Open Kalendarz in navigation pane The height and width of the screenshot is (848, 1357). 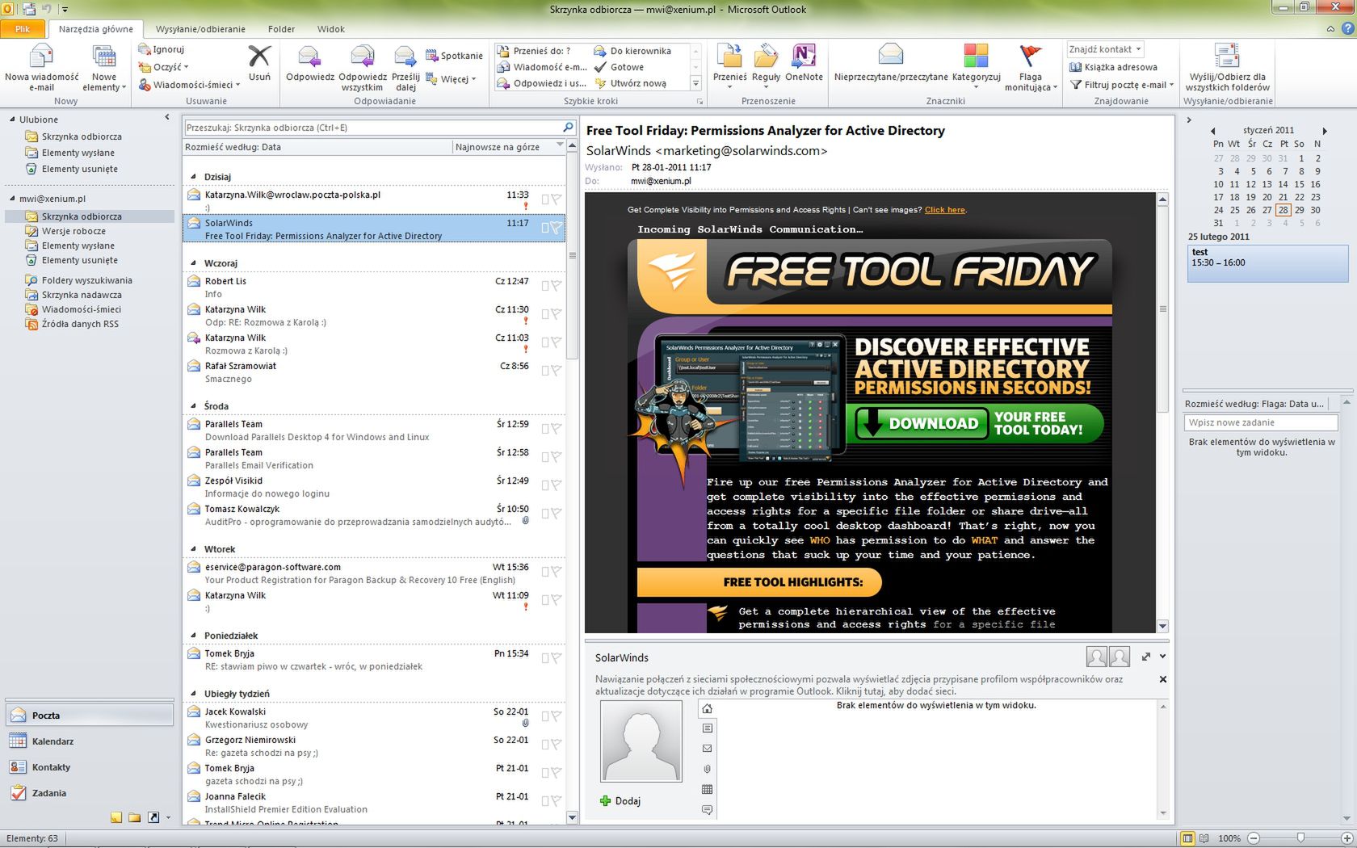click(x=89, y=741)
